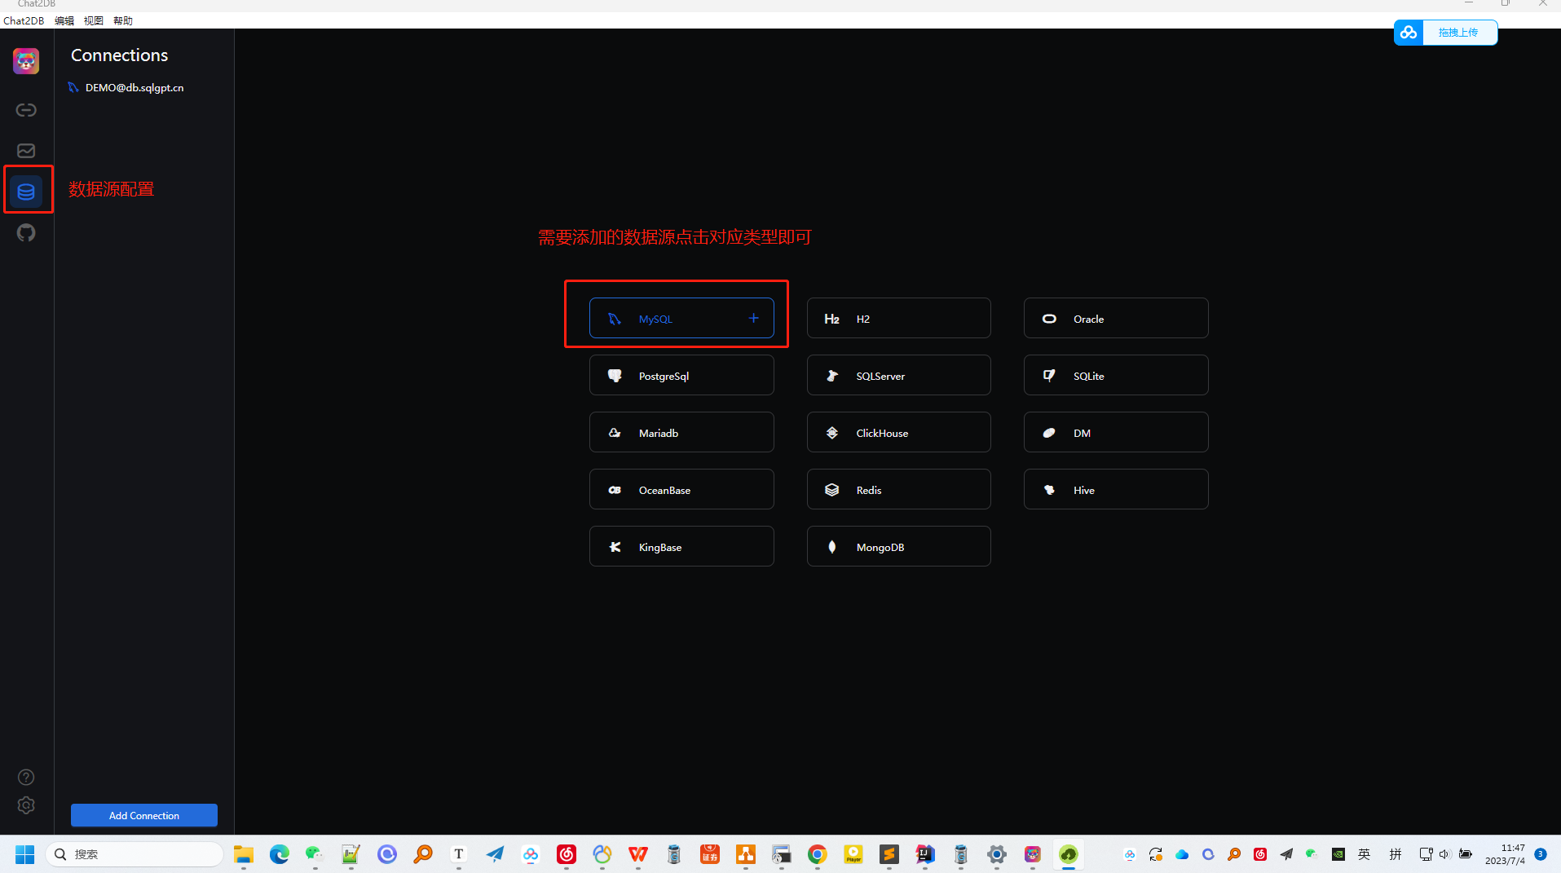1561x873 pixels.
Task: Click the H2 logo icon
Action: point(831,319)
